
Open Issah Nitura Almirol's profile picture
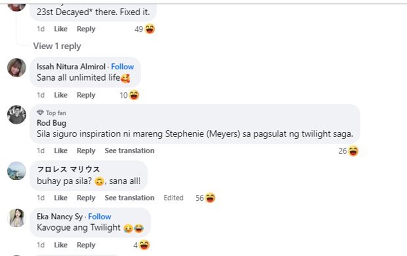pos(17,68)
